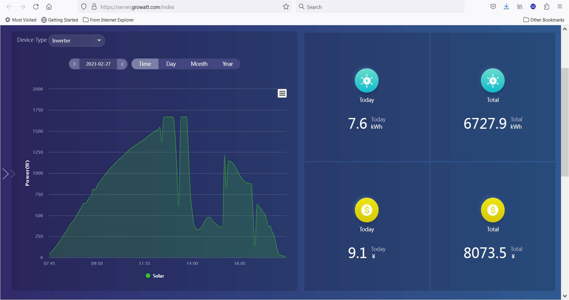
Task: Open the extensions puzzle menu
Action: (547, 7)
